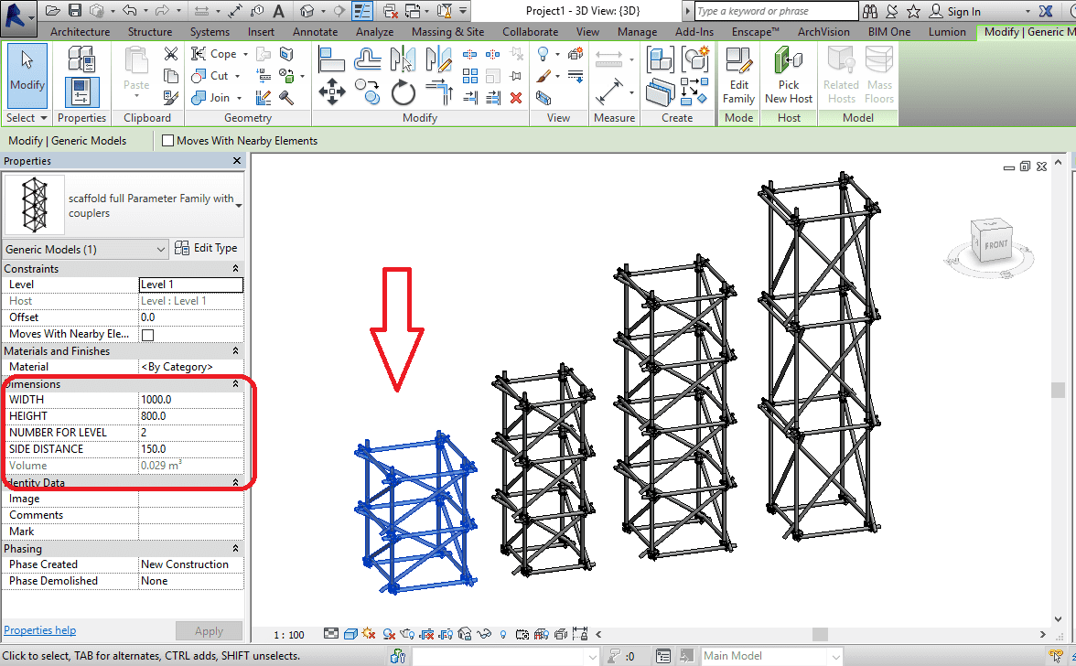Expand the scaffold family type selector
Image resolution: width=1076 pixels, height=666 pixels.
[239, 206]
